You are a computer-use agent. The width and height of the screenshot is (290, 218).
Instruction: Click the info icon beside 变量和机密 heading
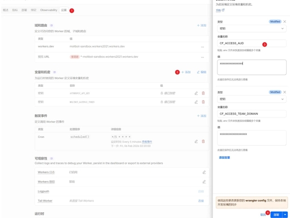point(54,72)
